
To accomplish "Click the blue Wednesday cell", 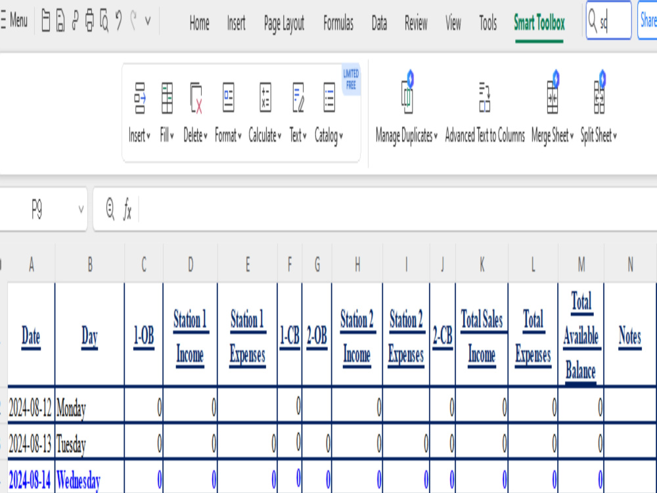I will [x=89, y=478].
